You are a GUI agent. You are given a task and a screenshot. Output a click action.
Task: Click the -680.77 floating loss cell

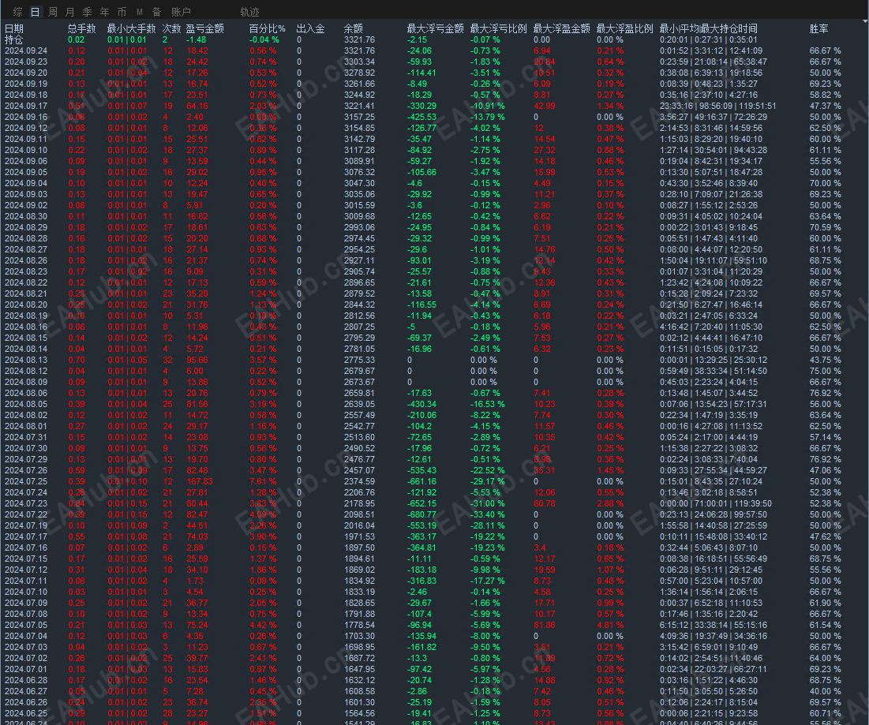421,514
